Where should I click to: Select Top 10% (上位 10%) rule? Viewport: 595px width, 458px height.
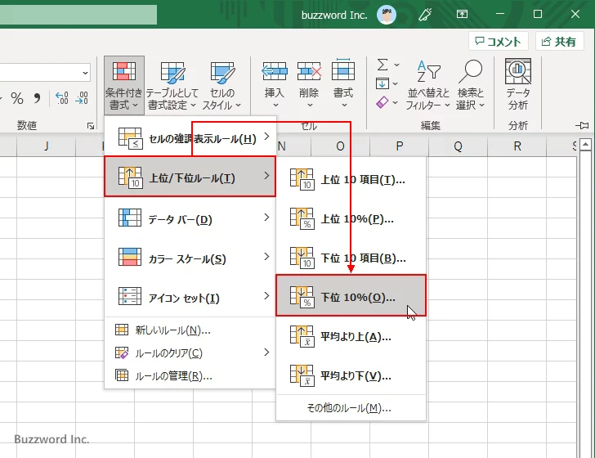click(x=351, y=218)
